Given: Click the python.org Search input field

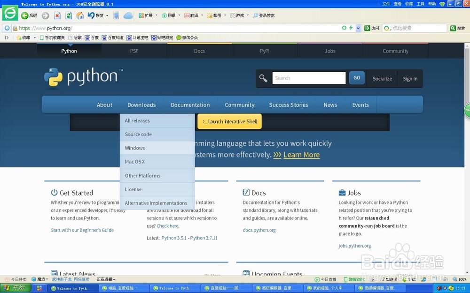Looking at the screenshot, I should [309, 78].
